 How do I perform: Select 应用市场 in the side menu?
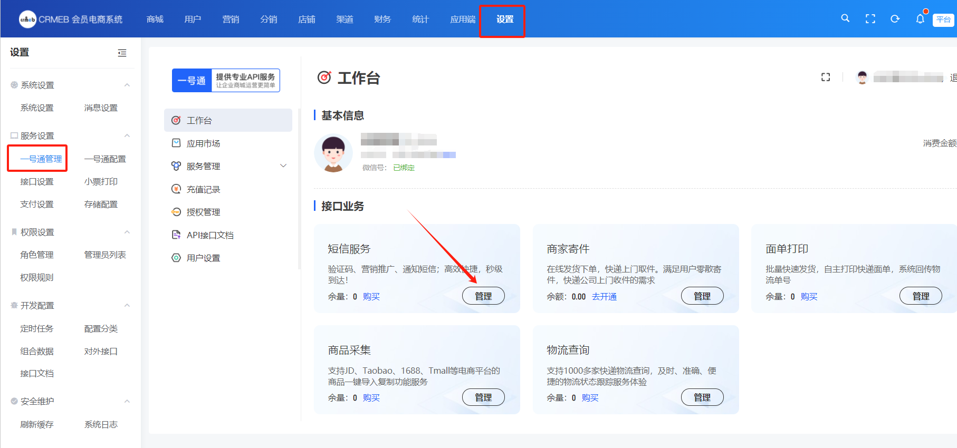click(x=203, y=143)
